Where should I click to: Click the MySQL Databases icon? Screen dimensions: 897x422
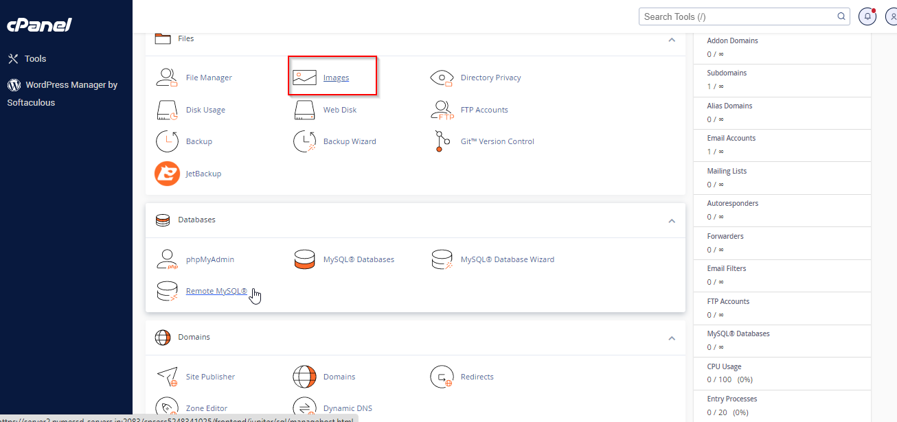(305, 259)
